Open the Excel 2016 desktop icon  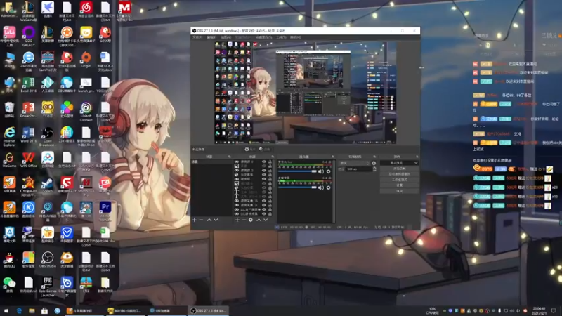point(28,85)
